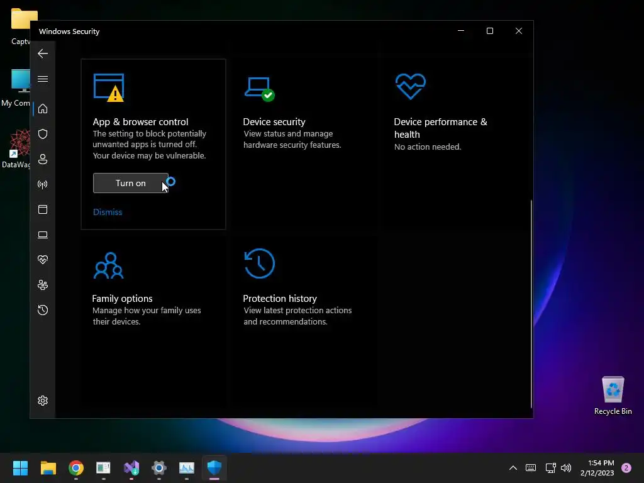Select Recycle Bin desktop icon

point(613,396)
